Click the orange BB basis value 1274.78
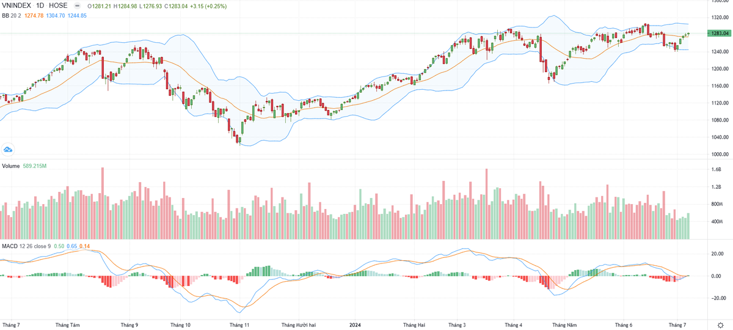The height and width of the screenshot is (330, 733). coord(35,14)
